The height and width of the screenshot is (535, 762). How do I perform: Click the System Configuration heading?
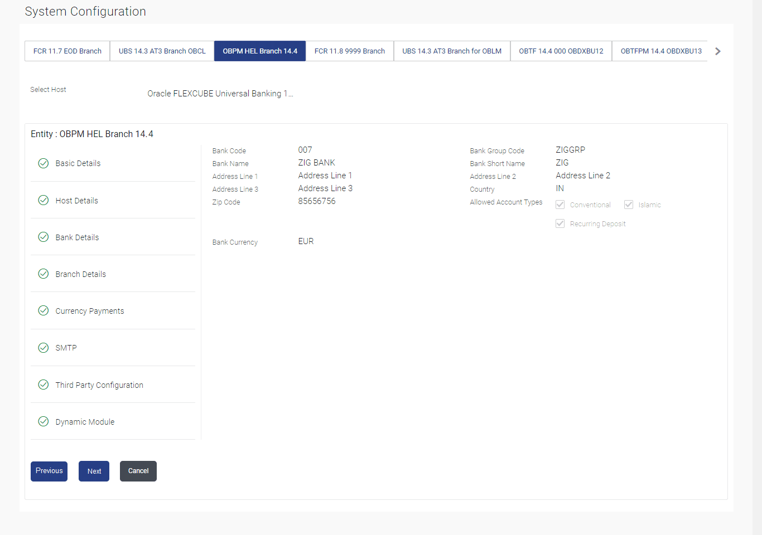coord(85,12)
